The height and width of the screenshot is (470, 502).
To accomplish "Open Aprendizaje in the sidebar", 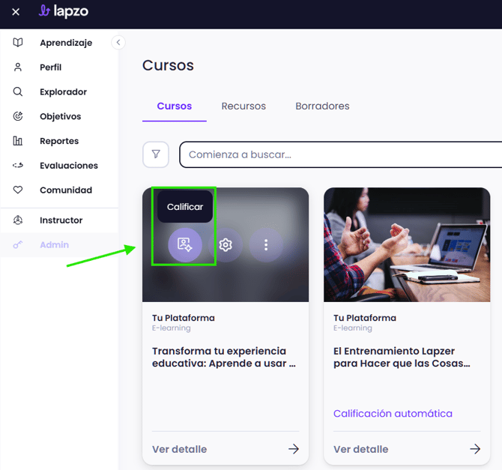I will pos(66,43).
